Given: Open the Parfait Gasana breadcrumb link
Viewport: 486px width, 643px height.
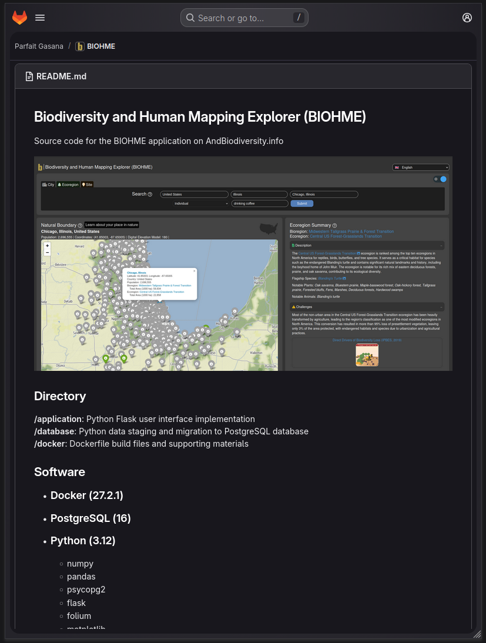Looking at the screenshot, I should [39, 46].
